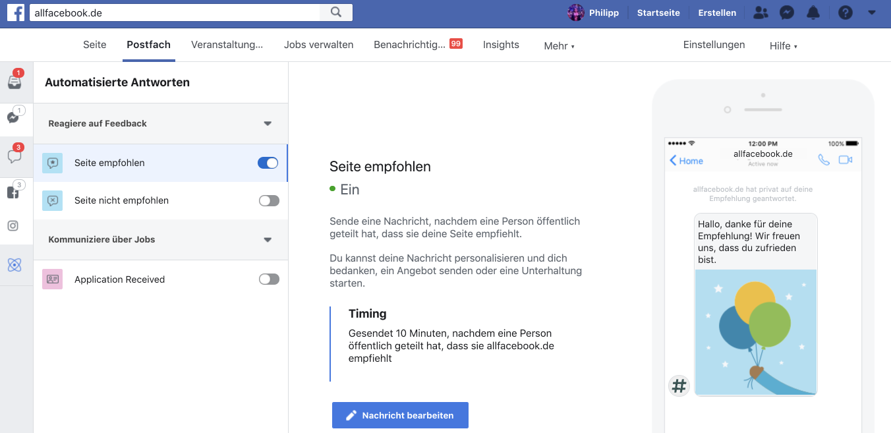
Task: Click the Seite empfohlen star icon
Action: 53,163
